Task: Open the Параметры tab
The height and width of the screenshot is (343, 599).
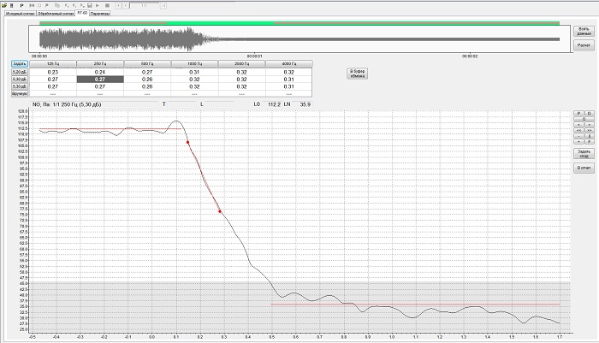Action: pos(100,14)
